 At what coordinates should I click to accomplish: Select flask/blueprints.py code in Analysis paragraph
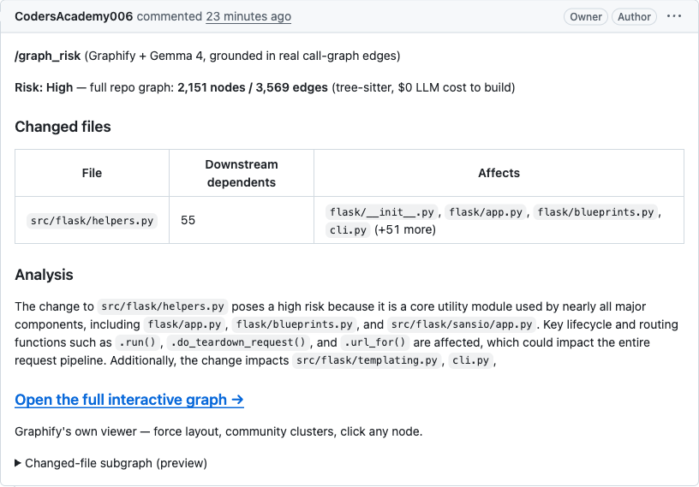coord(294,324)
